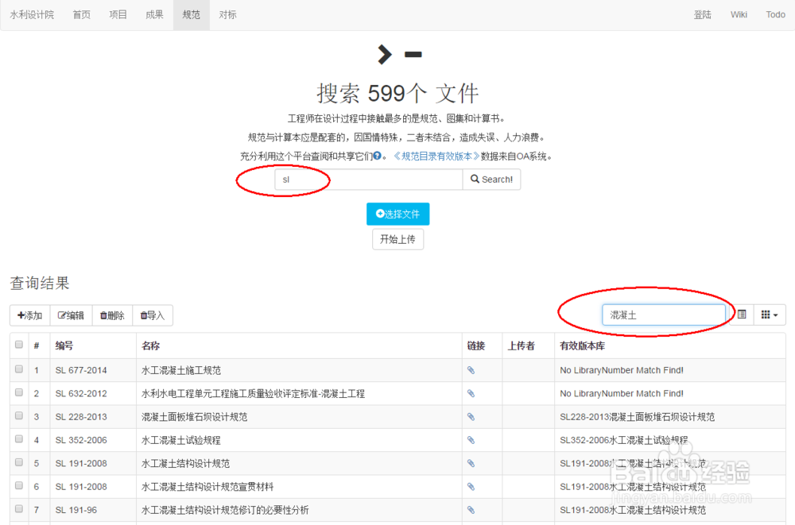Open the column grid dropdown above the table
Viewport: 795px width, 525px height.
pyautogui.click(x=768, y=315)
